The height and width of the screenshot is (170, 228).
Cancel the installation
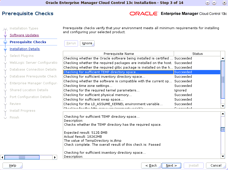[x=216, y=165]
